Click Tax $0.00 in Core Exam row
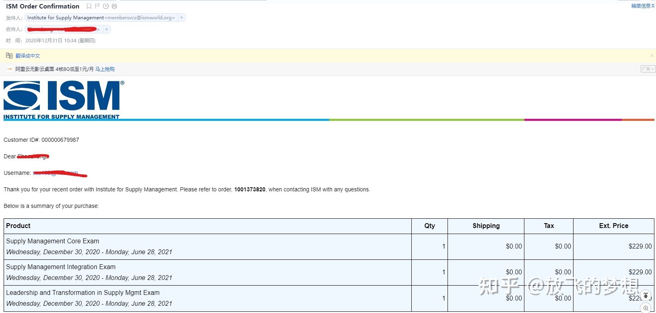Screen dimensions: 656x313 563,247
